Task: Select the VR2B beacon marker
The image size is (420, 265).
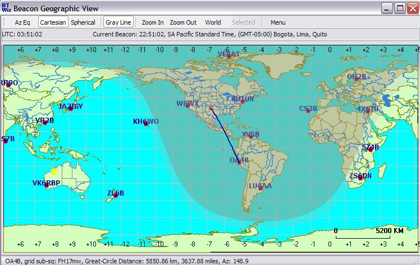Action: pos(45,123)
